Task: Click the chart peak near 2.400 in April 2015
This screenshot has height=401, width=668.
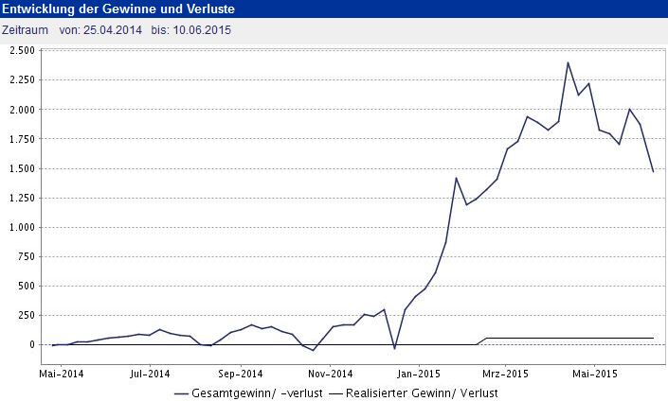Action: (568, 62)
